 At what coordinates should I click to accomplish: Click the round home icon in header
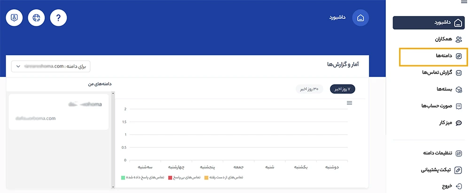pyautogui.click(x=360, y=18)
